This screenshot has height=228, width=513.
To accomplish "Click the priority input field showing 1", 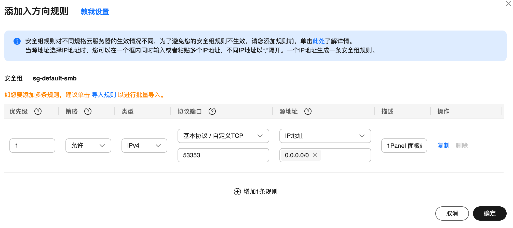I will (x=32, y=146).
